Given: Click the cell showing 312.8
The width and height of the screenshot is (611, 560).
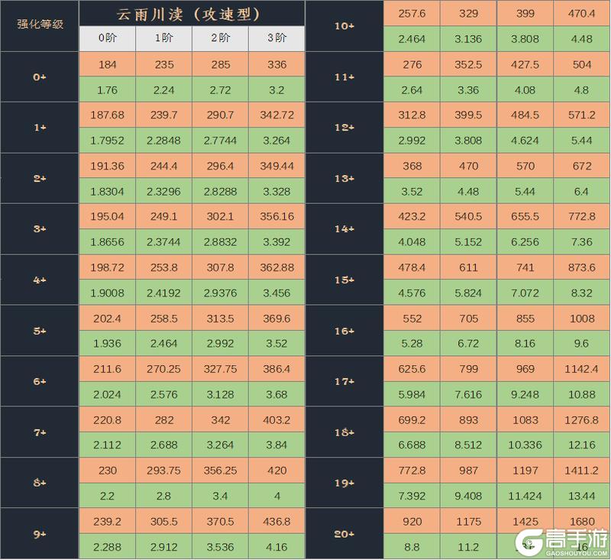Looking at the screenshot, I should tap(412, 115).
